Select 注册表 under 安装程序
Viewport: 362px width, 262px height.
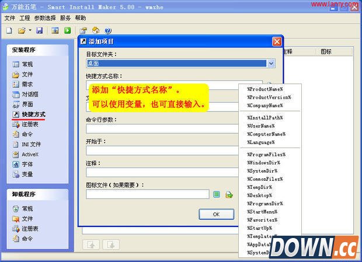[25, 125]
